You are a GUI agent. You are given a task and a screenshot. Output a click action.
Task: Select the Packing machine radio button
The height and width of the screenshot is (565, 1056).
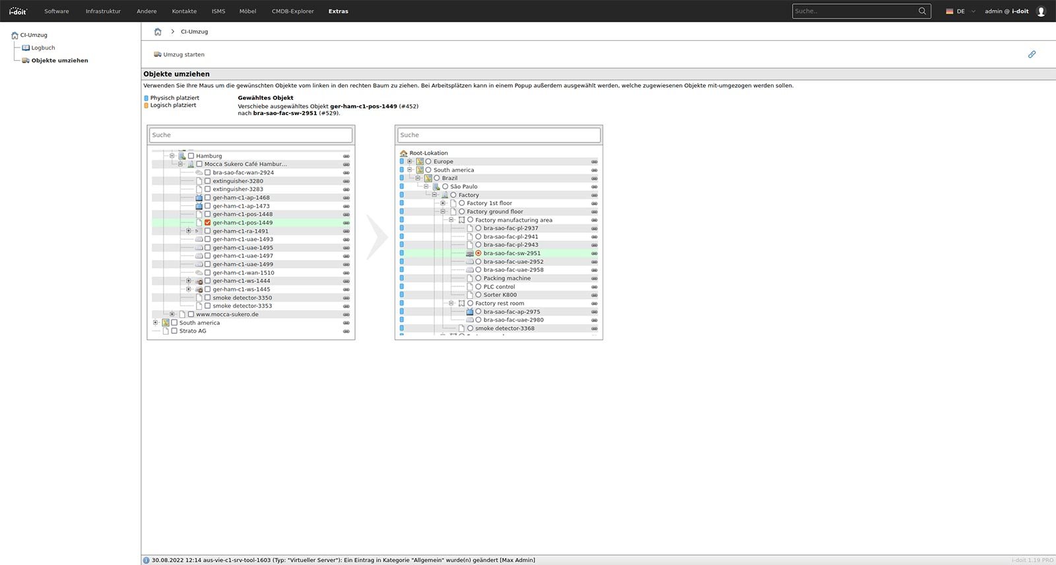(478, 279)
